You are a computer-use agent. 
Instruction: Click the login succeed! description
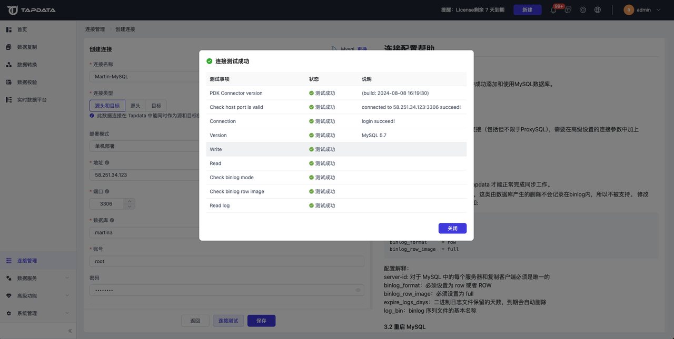(x=378, y=121)
